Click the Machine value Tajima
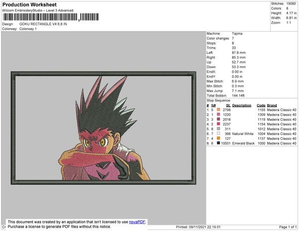Screen dimensions: 299x231 (x=237, y=33)
